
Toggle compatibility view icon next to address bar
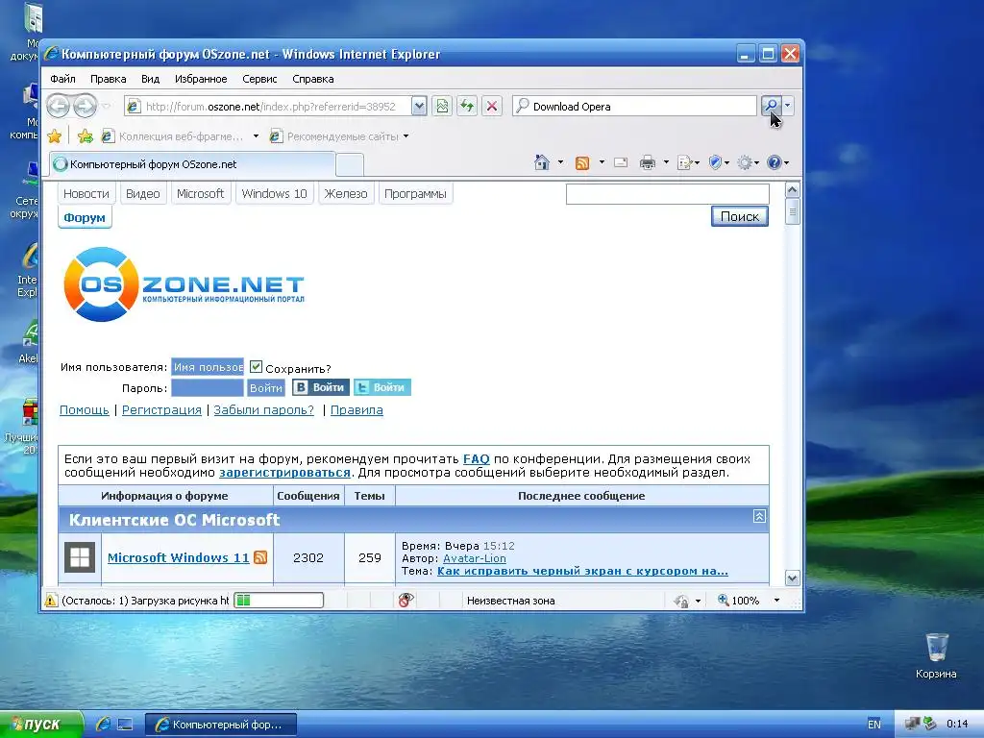(442, 106)
